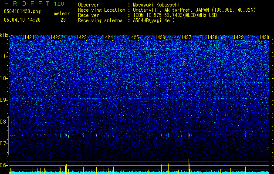Click the 0.8 frequency axis label

click(3, 122)
